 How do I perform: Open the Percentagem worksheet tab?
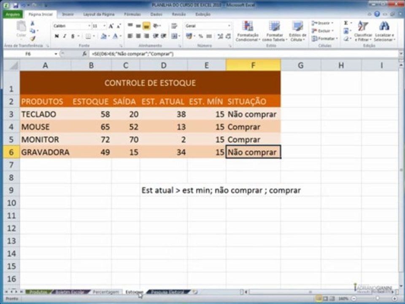point(106,292)
